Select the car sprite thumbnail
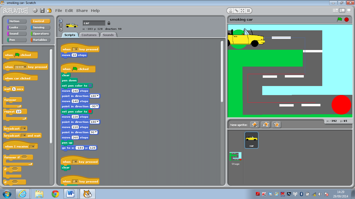Screen dimensions: 355x199 pyautogui.click(x=252, y=140)
